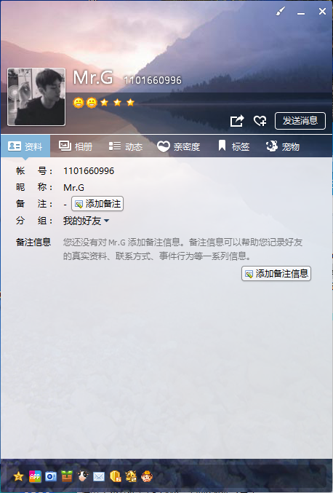Open the envelope mail icon
This screenshot has width=333, height=493.
99,477
